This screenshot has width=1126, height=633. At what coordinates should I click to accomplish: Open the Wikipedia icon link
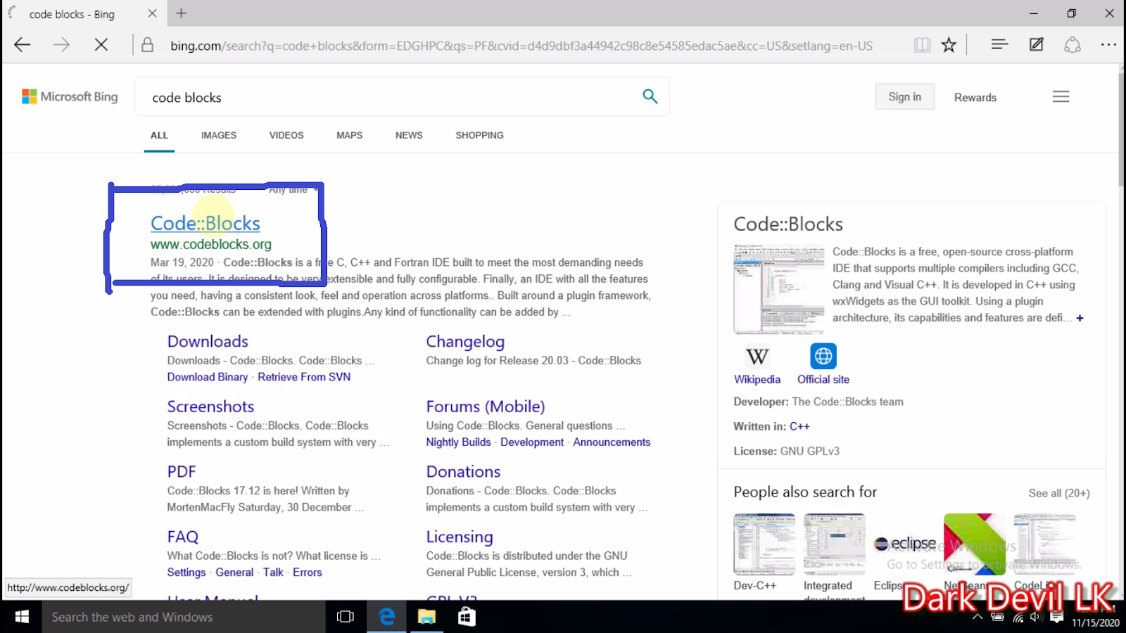[x=757, y=356]
